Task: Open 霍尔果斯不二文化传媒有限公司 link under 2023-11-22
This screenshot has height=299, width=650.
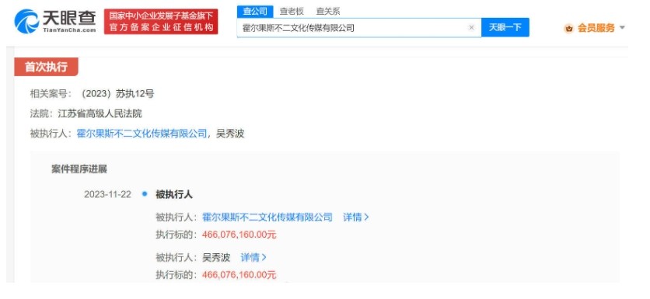Action: point(267,217)
